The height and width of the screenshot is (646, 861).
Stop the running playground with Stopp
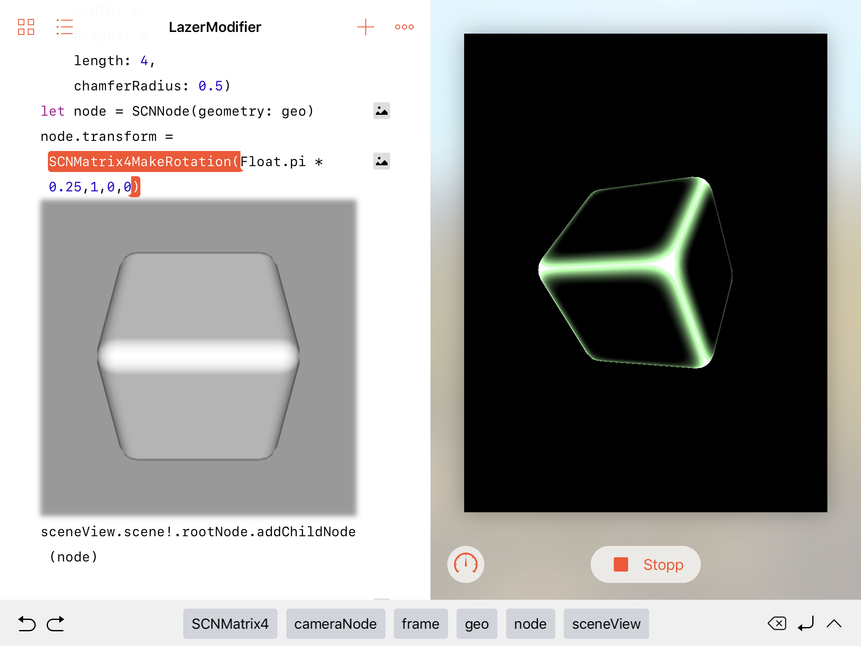click(x=646, y=564)
